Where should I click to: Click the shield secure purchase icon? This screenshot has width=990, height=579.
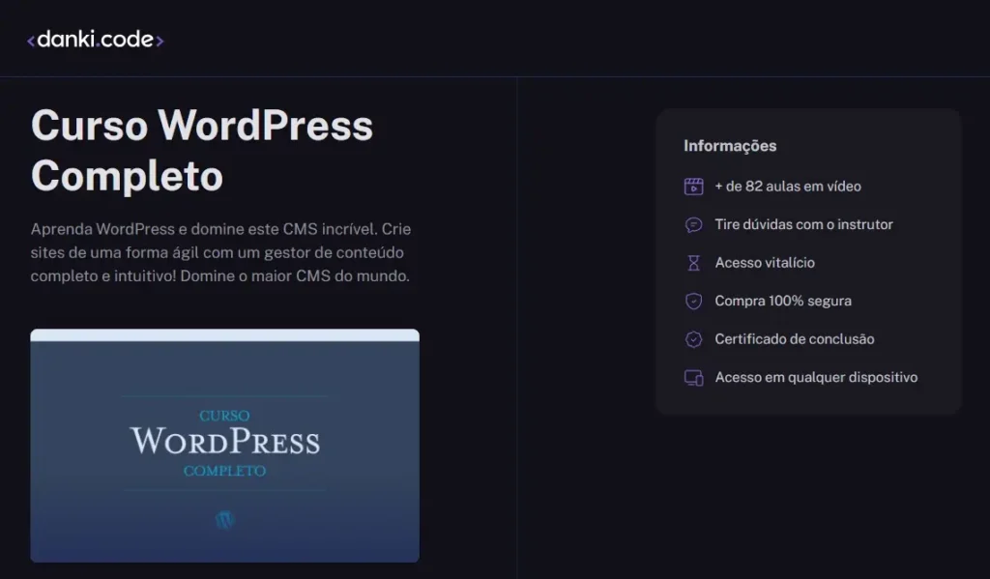[x=693, y=302]
